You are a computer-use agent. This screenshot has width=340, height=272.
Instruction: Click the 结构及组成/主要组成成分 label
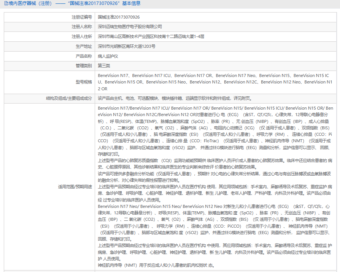[x=69, y=98]
